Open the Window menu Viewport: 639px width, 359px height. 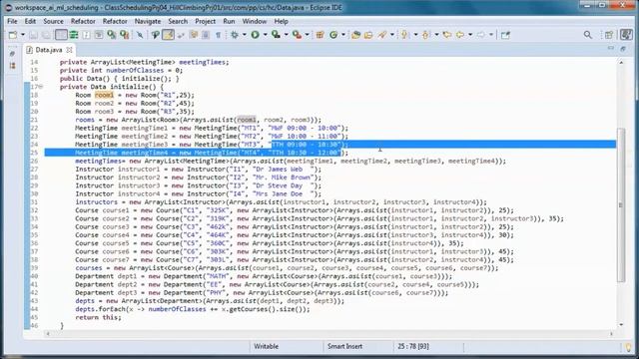point(255,21)
